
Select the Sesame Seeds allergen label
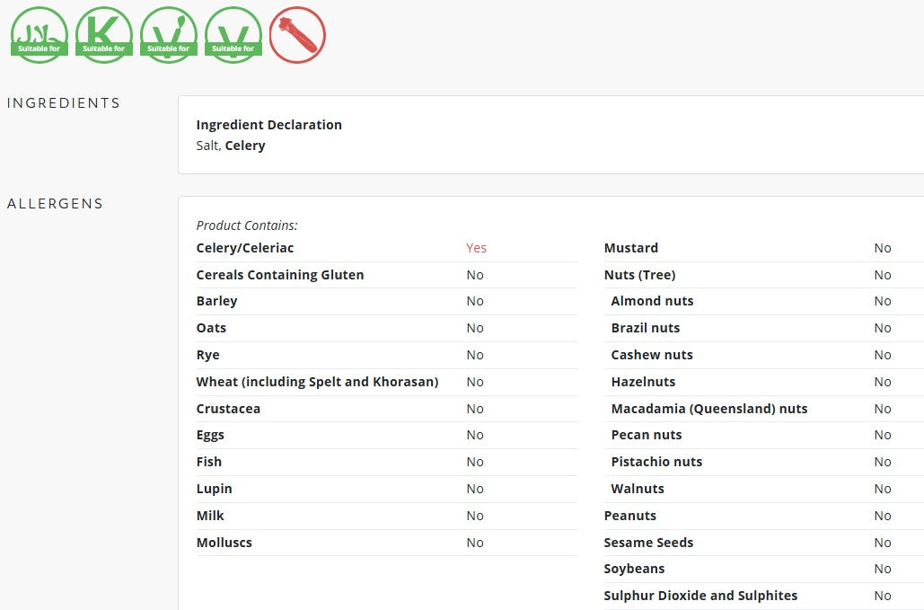point(649,543)
